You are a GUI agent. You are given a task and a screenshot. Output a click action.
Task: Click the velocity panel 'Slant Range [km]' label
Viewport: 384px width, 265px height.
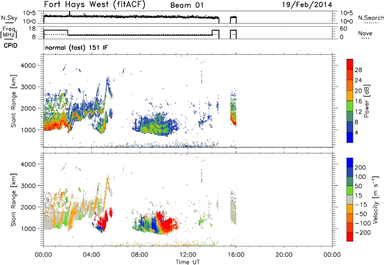coord(13,200)
